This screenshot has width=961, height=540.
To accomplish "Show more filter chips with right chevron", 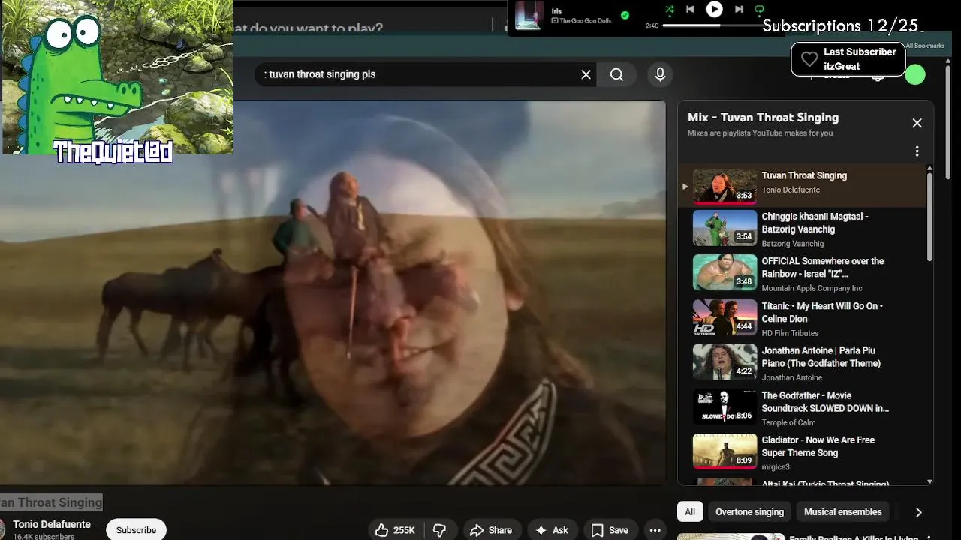I will click(918, 512).
